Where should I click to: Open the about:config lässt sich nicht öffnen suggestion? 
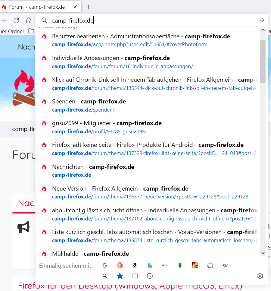coord(149,214)
